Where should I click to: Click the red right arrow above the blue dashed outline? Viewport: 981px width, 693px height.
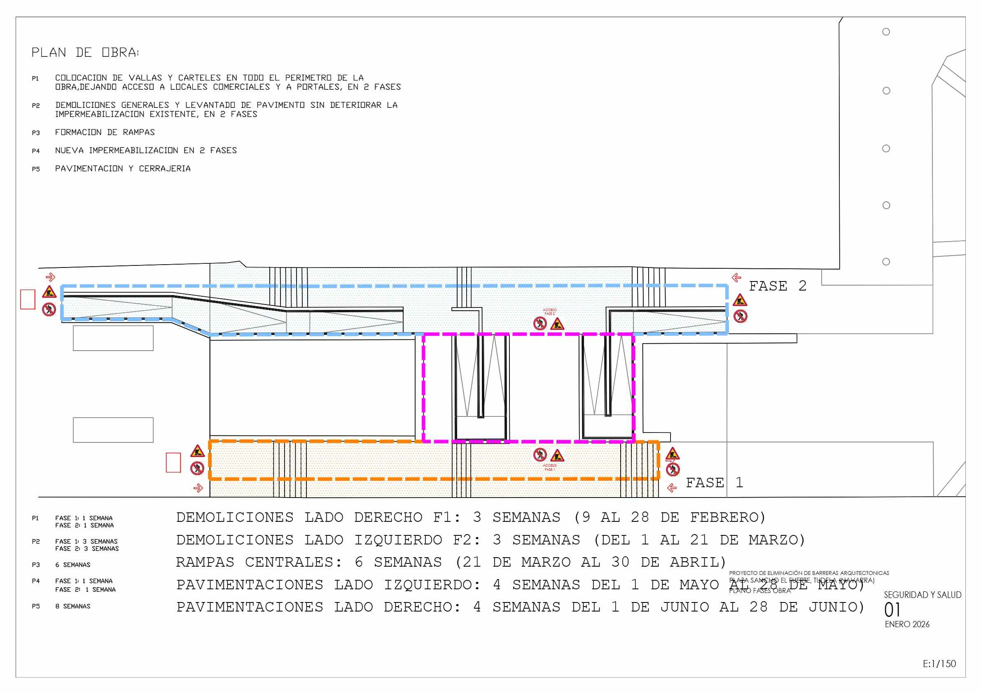[50, 277]
